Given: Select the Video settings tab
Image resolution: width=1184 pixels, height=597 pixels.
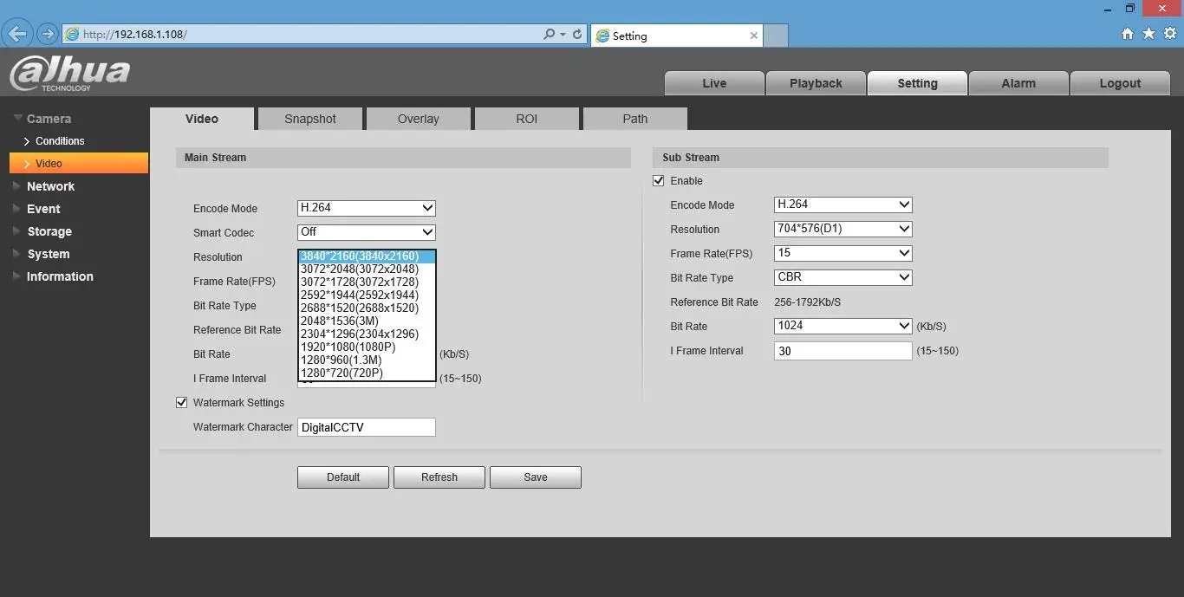Looking at the screenshot, I should 202,119.
